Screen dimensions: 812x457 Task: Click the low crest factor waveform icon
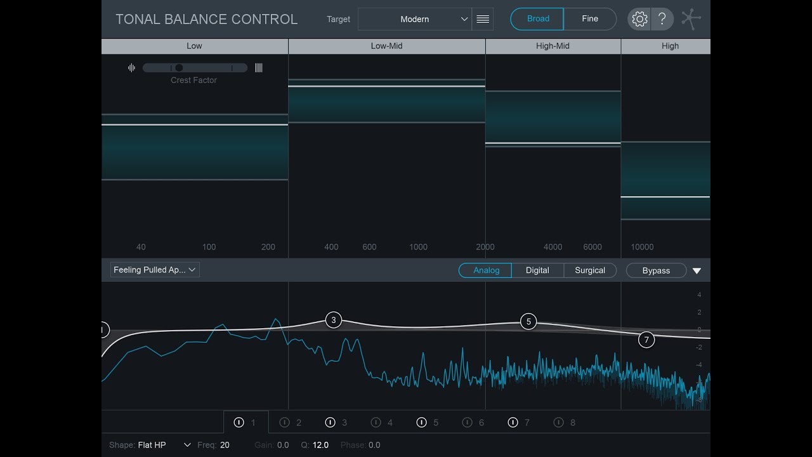tap(132, 68)
